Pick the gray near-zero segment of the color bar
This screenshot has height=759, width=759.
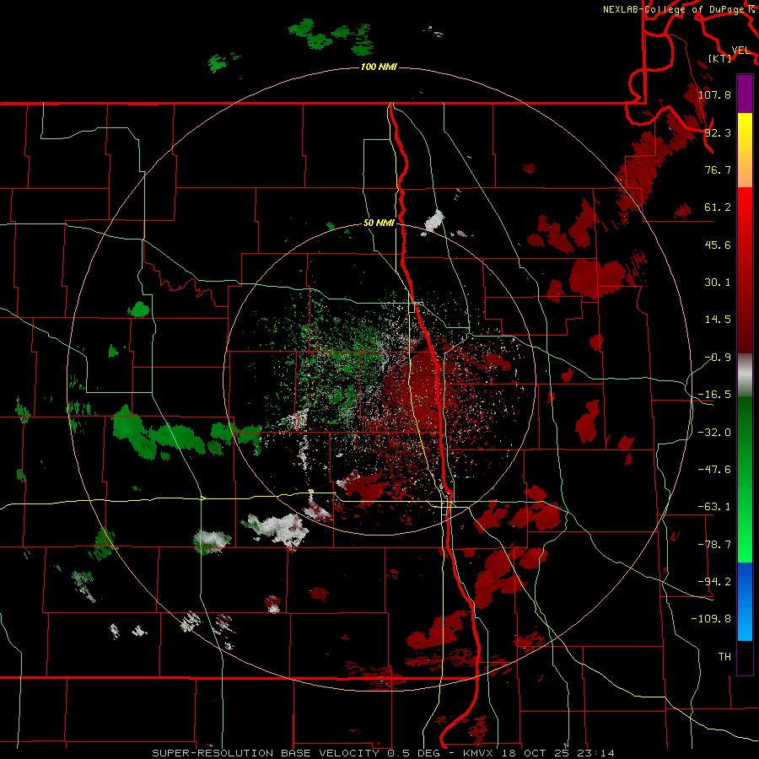(745, 375)
